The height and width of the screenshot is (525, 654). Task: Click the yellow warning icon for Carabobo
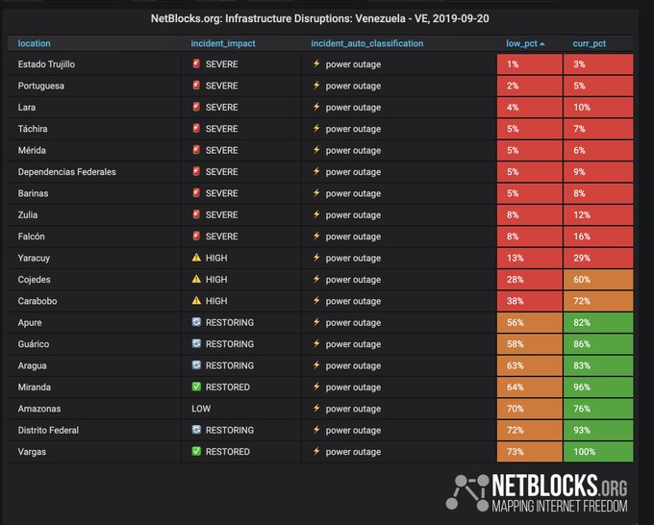tap(196, 301)
